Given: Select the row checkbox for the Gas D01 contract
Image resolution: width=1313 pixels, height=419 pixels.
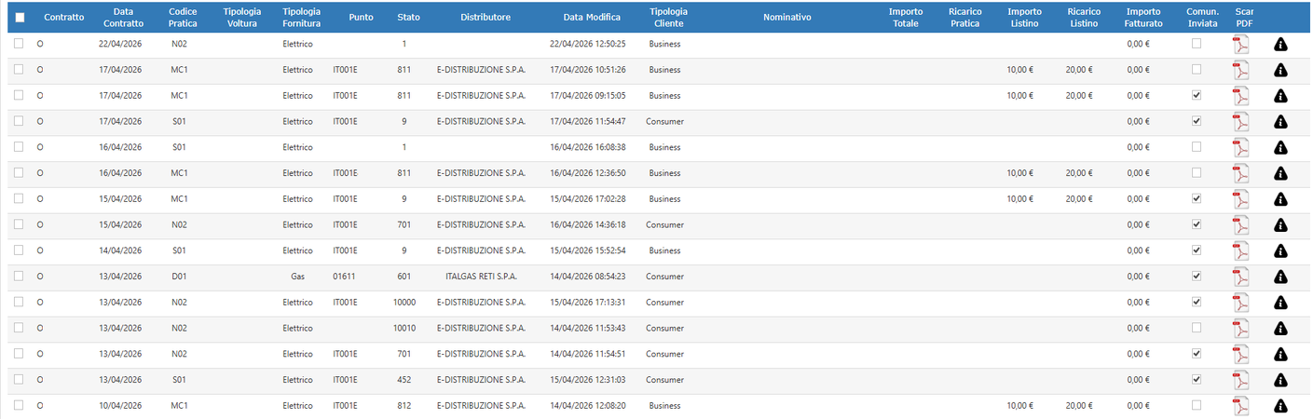Looking at the screenshot, I should point(19,277).
